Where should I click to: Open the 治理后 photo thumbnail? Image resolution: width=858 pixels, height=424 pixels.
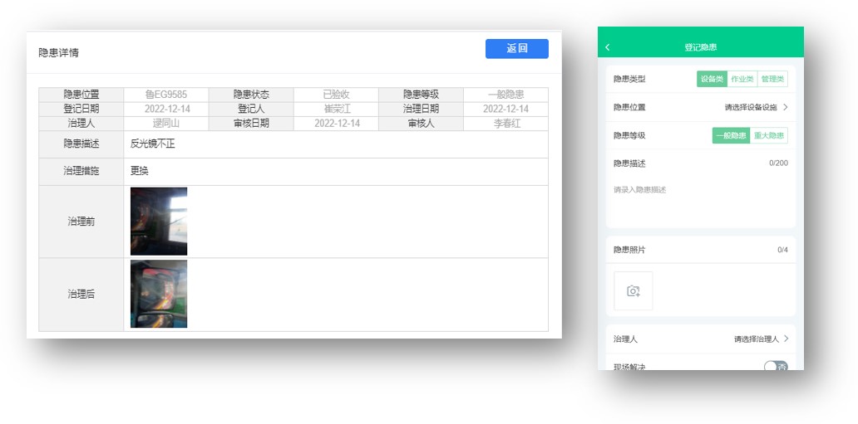pyautogui.click(x=159, y=294)
